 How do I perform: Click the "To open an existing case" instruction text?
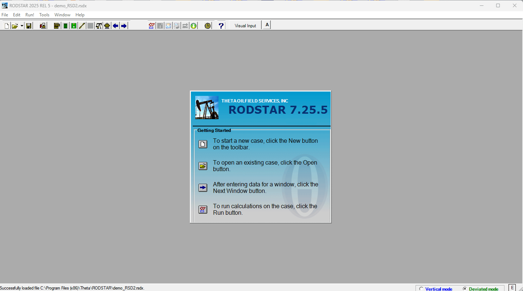tap(265, 166)
